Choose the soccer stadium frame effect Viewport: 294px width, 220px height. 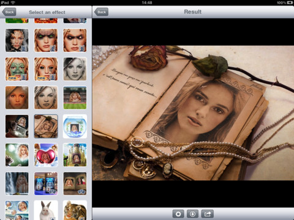pos(75,98)
